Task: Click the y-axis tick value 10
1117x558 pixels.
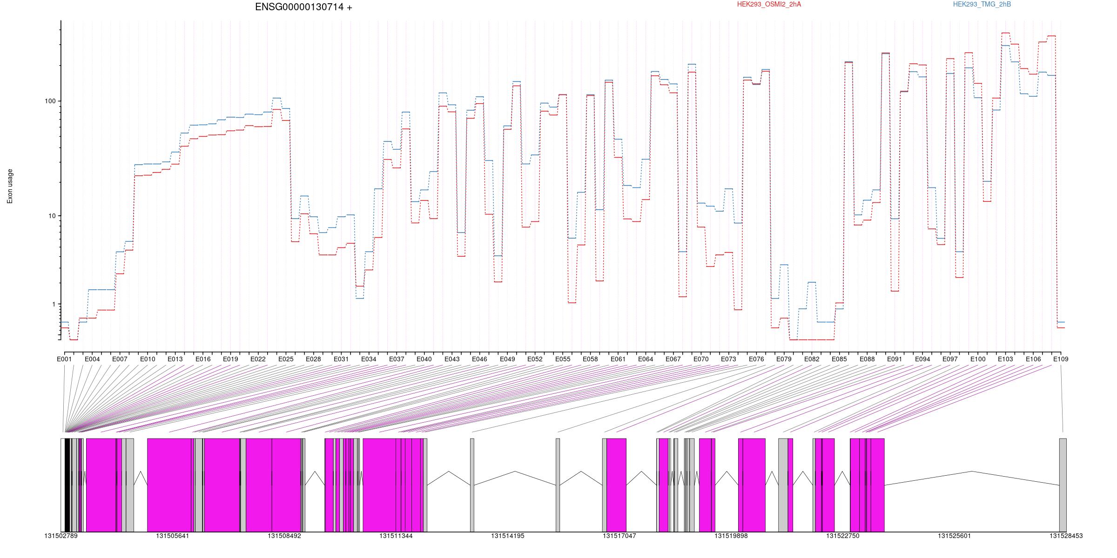Action: [x=52, y=216]
